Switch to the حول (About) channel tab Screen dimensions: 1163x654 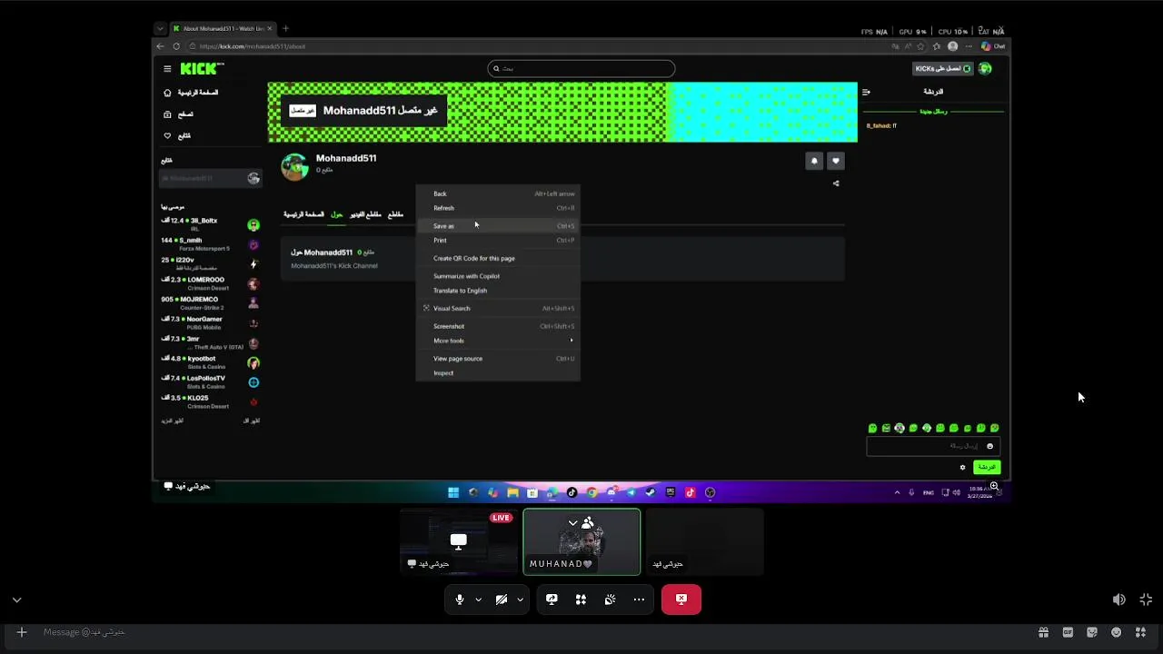(x=336, y=214)
